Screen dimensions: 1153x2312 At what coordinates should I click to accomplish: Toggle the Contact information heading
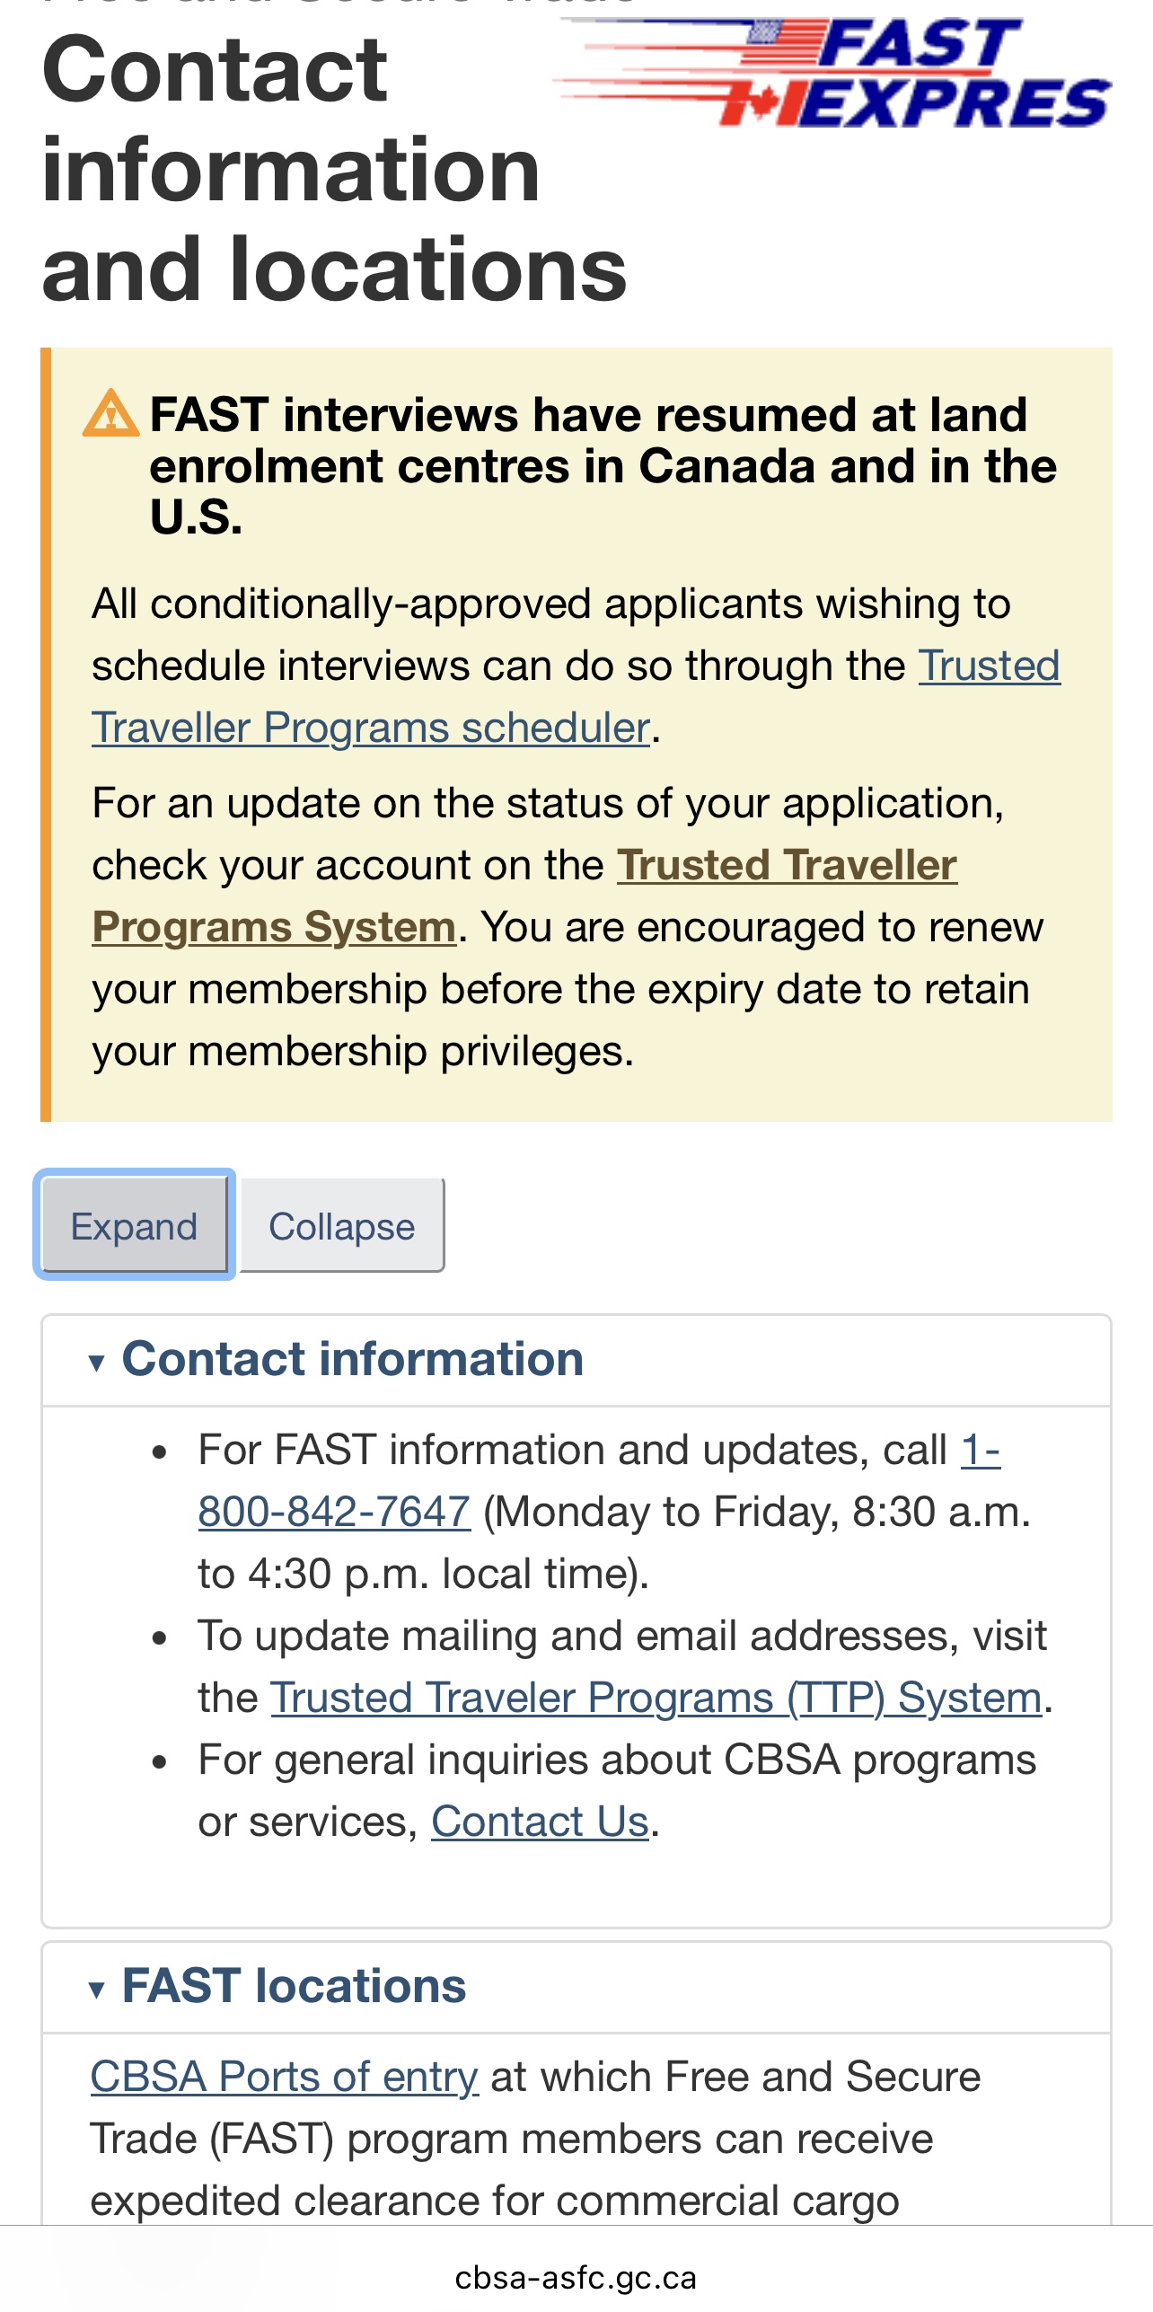[x=353, y=1358]
